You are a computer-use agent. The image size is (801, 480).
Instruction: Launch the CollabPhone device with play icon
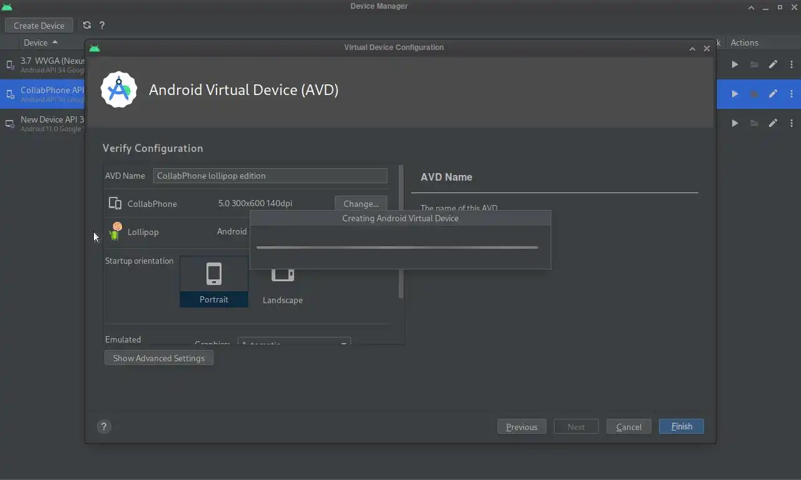[x=735, y=94]
